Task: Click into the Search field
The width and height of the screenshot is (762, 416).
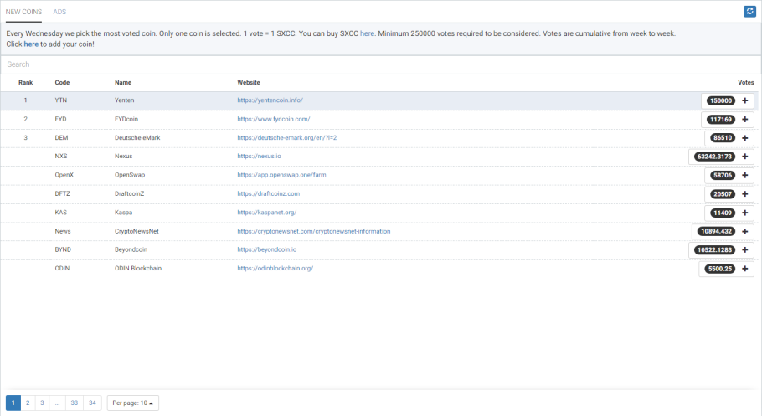Action: pyautogui.click(x=380, y=64)
